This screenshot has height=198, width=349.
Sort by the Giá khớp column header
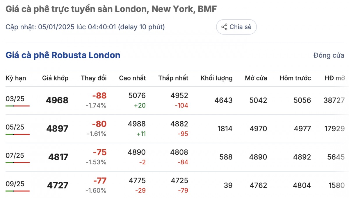55,78
